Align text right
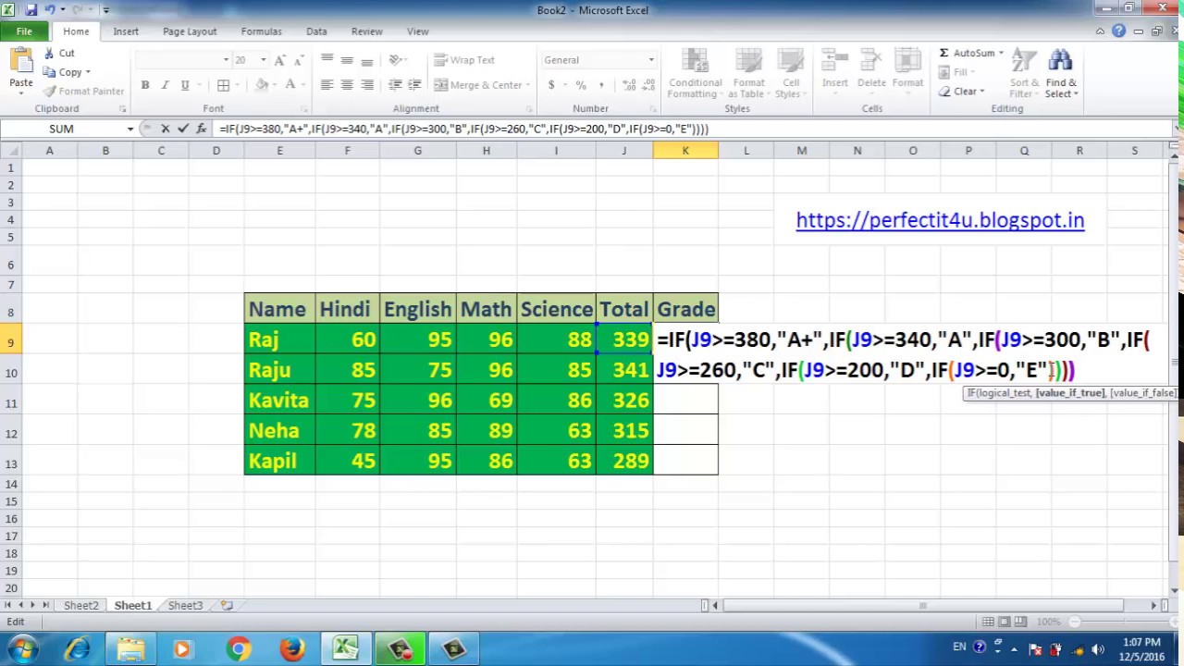 [367, 85]
